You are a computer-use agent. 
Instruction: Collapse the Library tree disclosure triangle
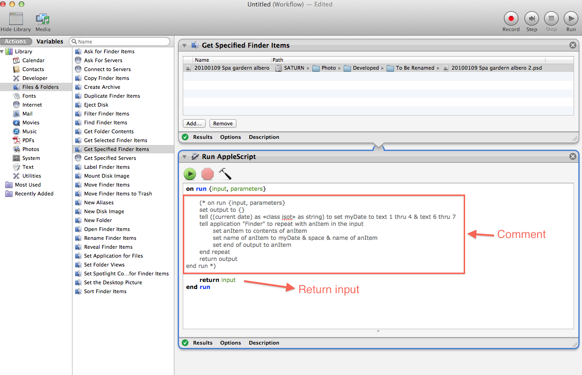click(2, 51)
